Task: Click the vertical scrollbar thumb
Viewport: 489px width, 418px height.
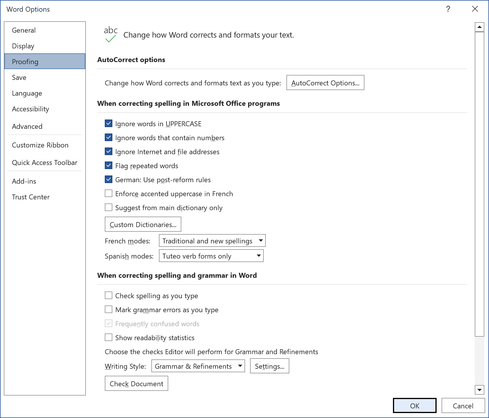Action: (x=479, y=184)
